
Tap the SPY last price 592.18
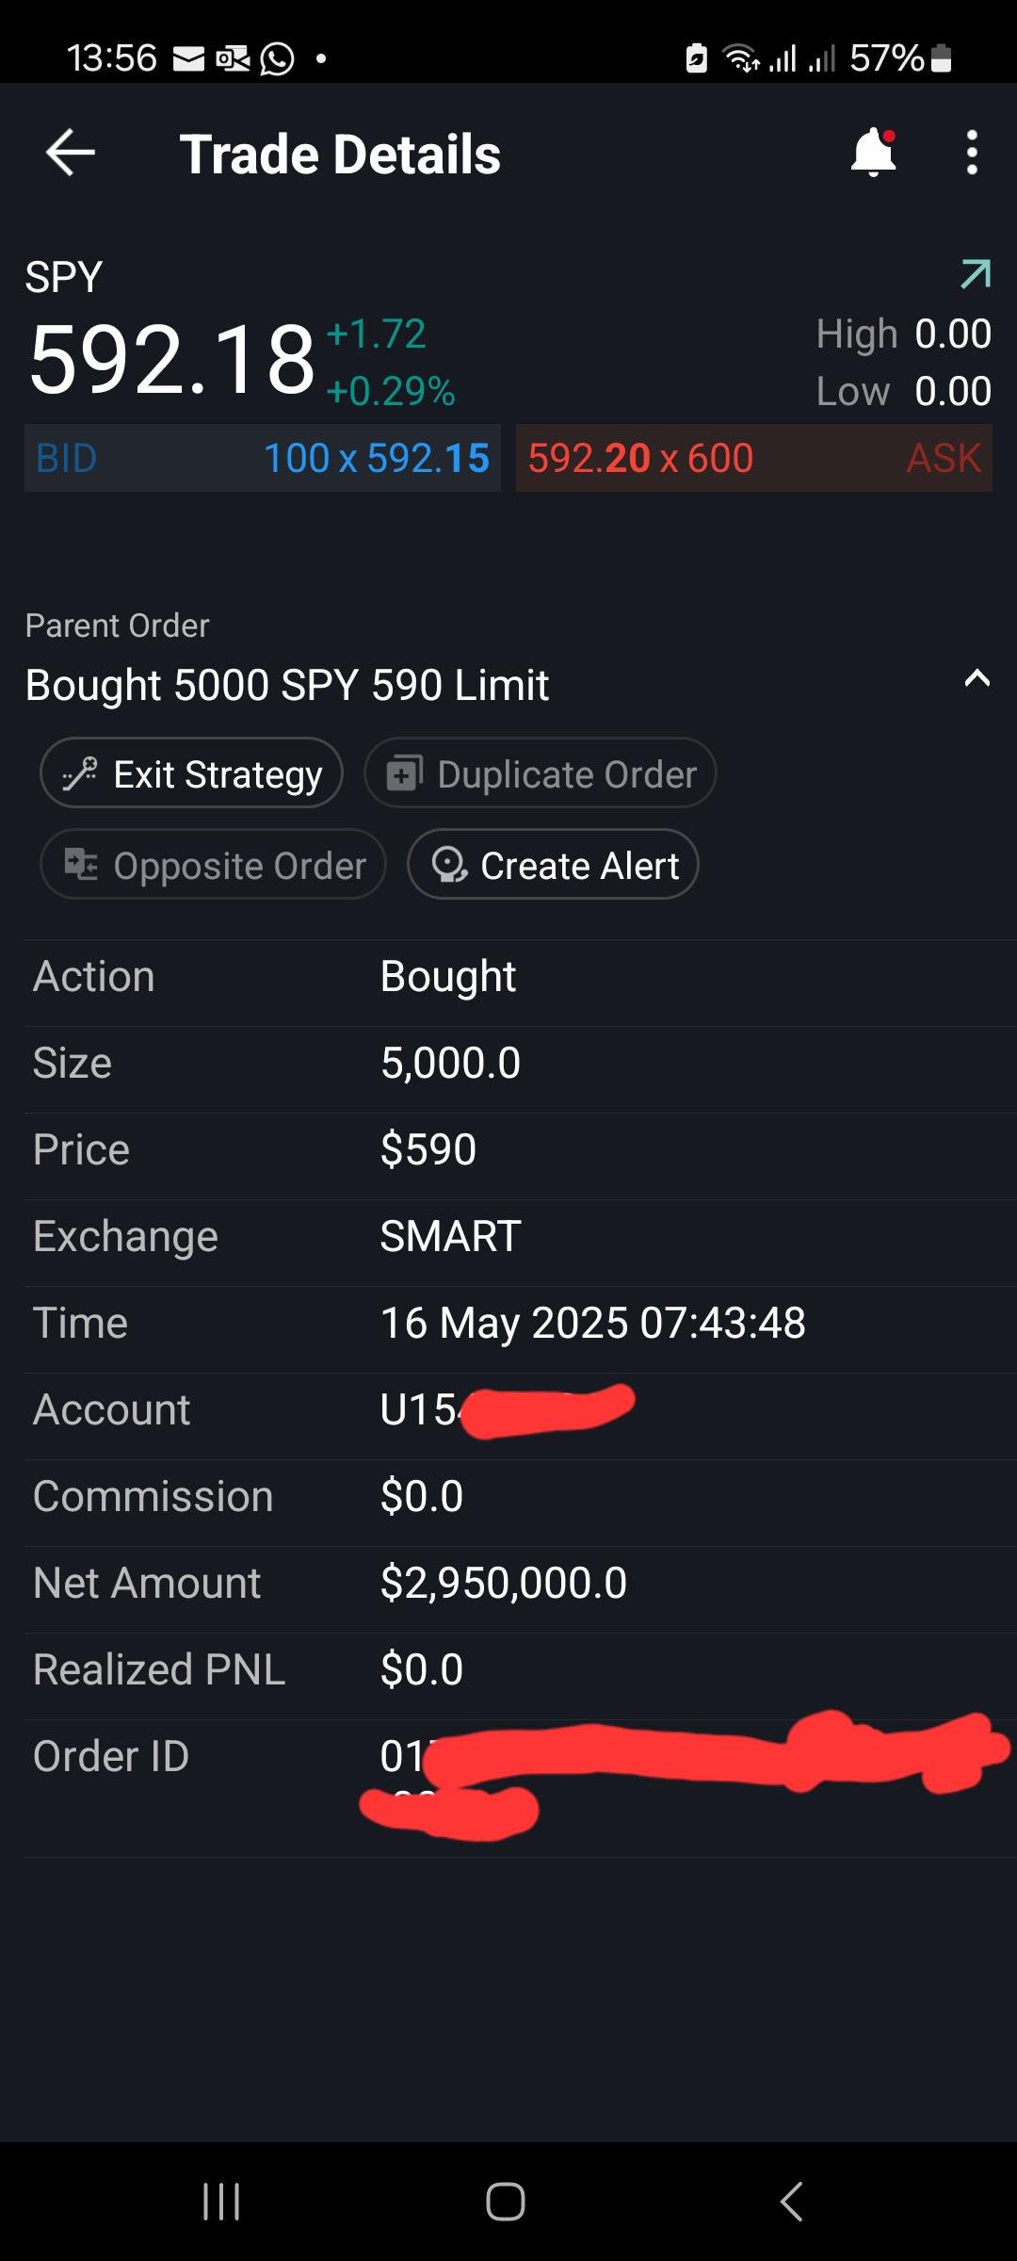(x=172, y=360)
